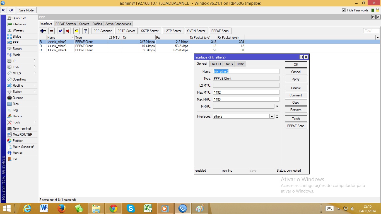
Task: Expand the Routing submenu
Action: coord(35,85)
